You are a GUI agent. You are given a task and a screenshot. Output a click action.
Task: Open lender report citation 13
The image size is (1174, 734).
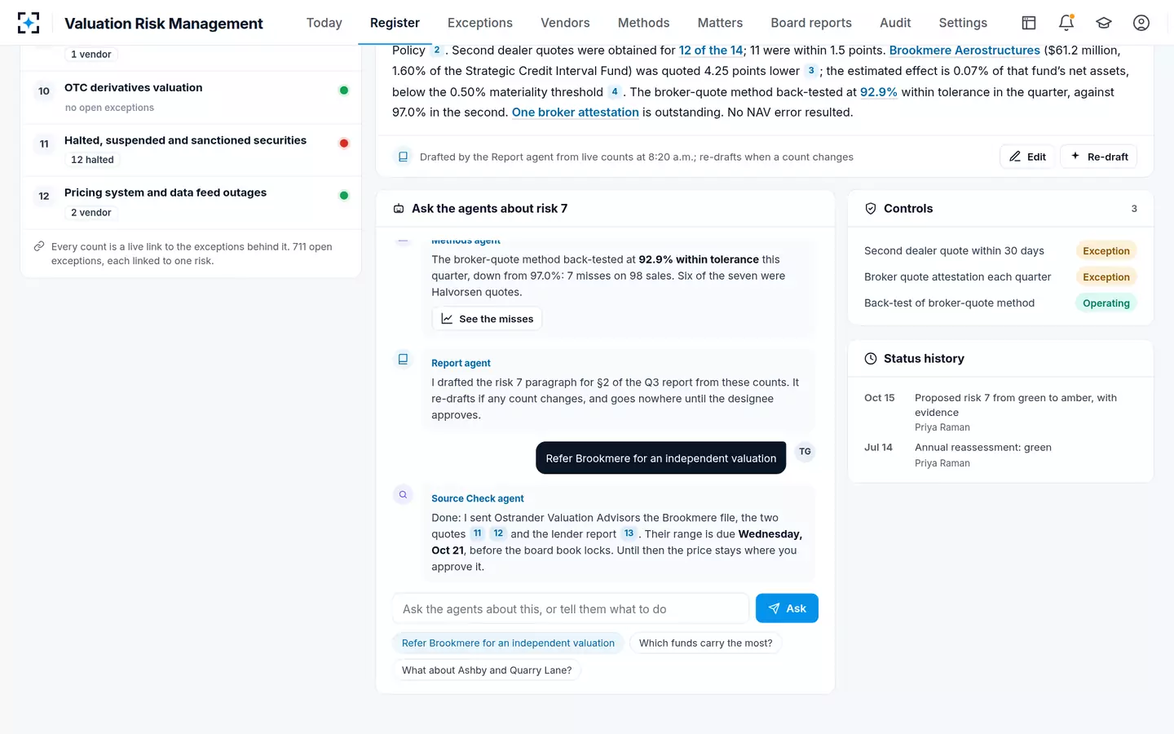629,533
